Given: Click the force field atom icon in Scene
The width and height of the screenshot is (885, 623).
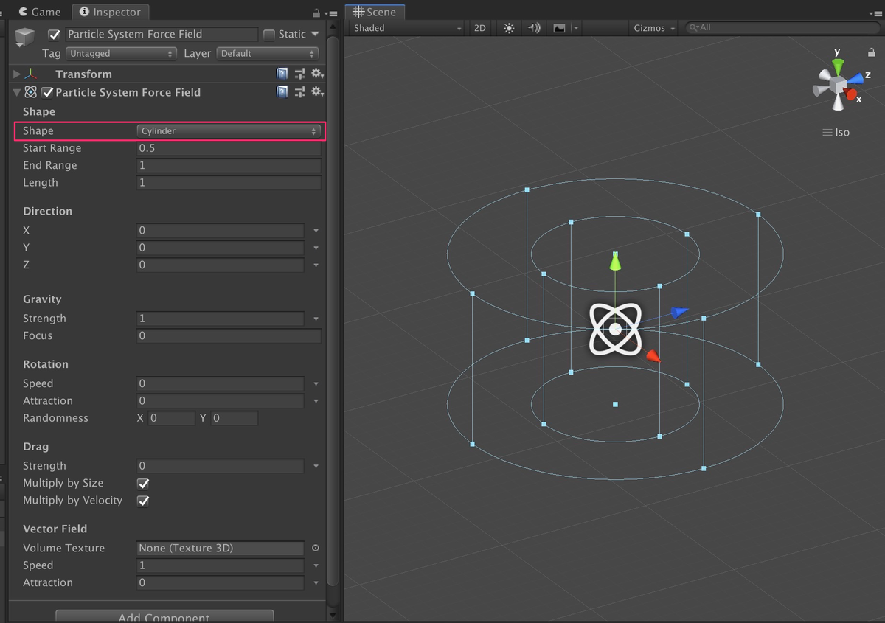Looking at the screenshot, I should click(x=615, y=329).
